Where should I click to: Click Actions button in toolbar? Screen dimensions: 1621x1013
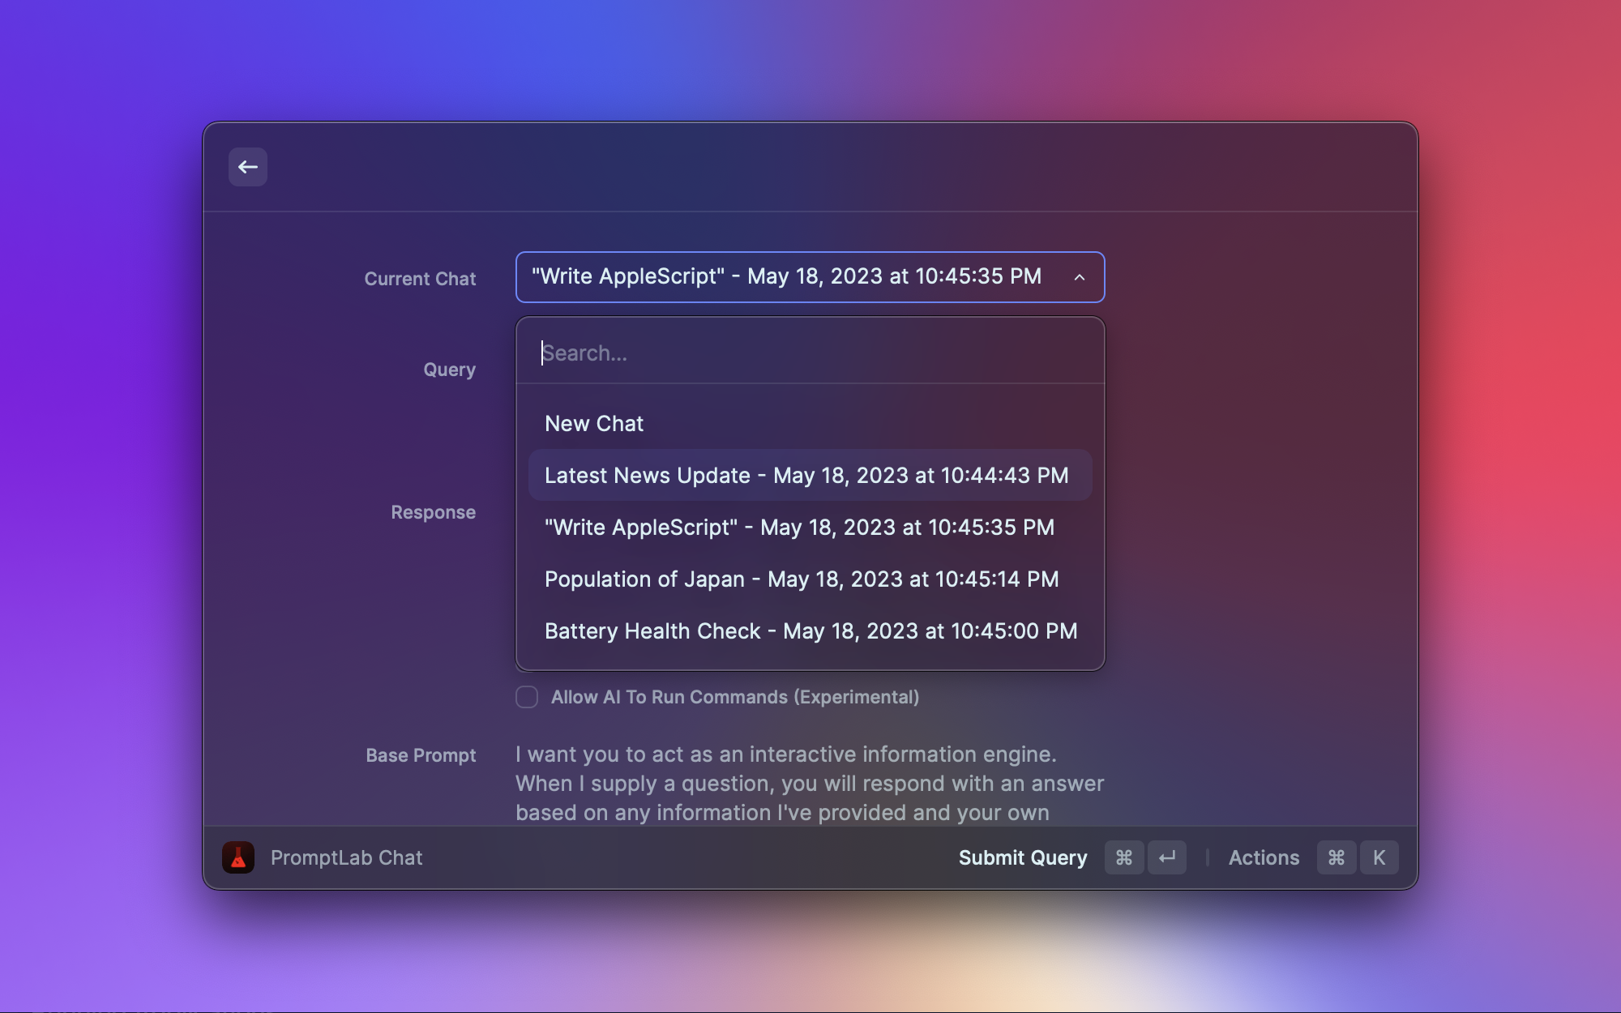click(1264, 857)
